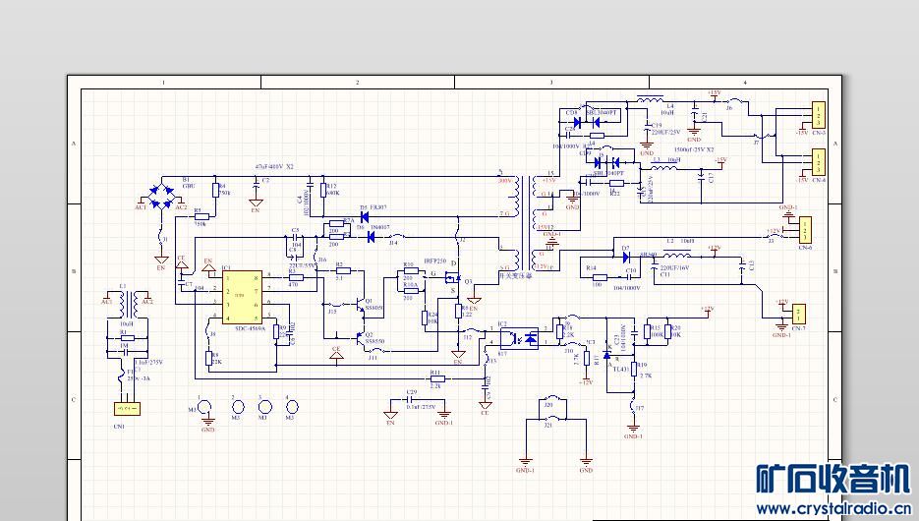Screen dimensions: 919x521
Task: Click the "1500uf/25V X2" label
Action: point(694,150)
